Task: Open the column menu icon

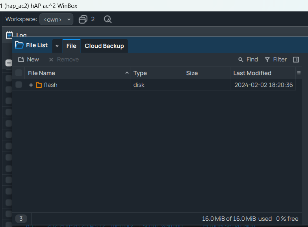Action: point(299,73)
